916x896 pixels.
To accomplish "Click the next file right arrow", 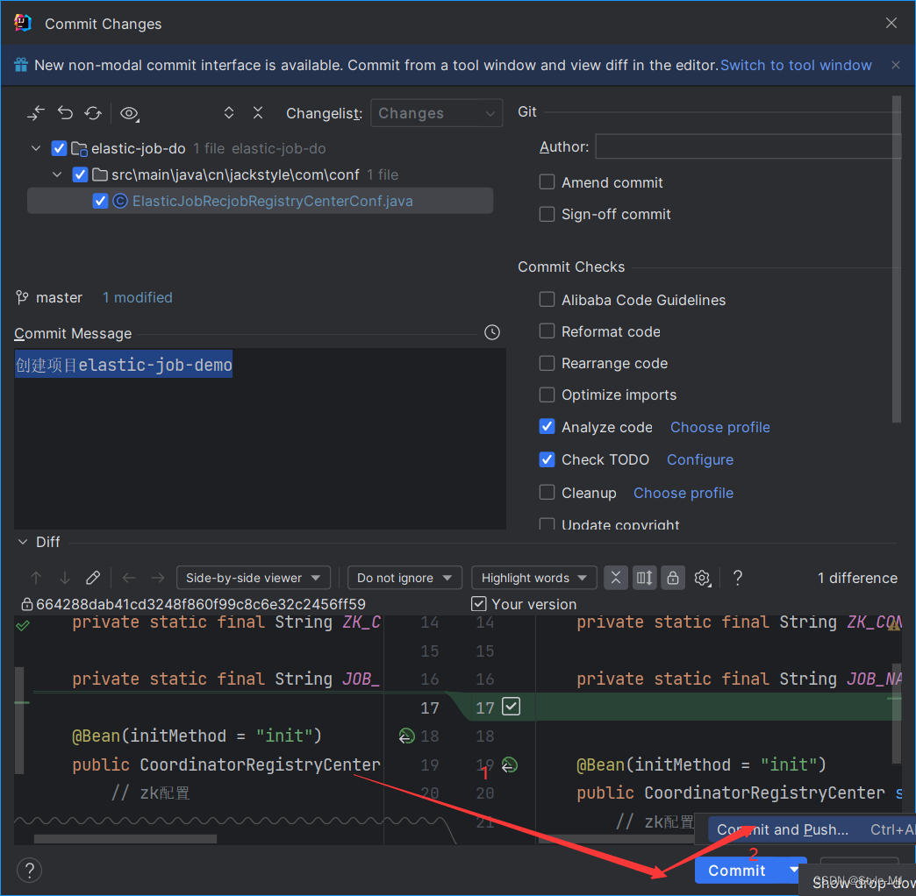I will [158, 578].
